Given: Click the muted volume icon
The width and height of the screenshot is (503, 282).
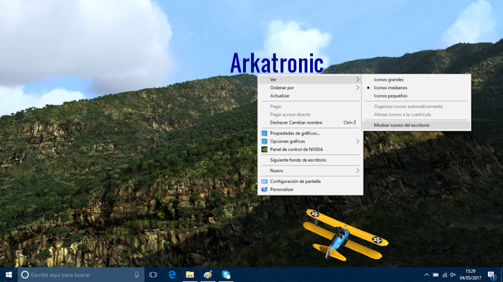Looking at the screenshot, I should coord(453,275).
